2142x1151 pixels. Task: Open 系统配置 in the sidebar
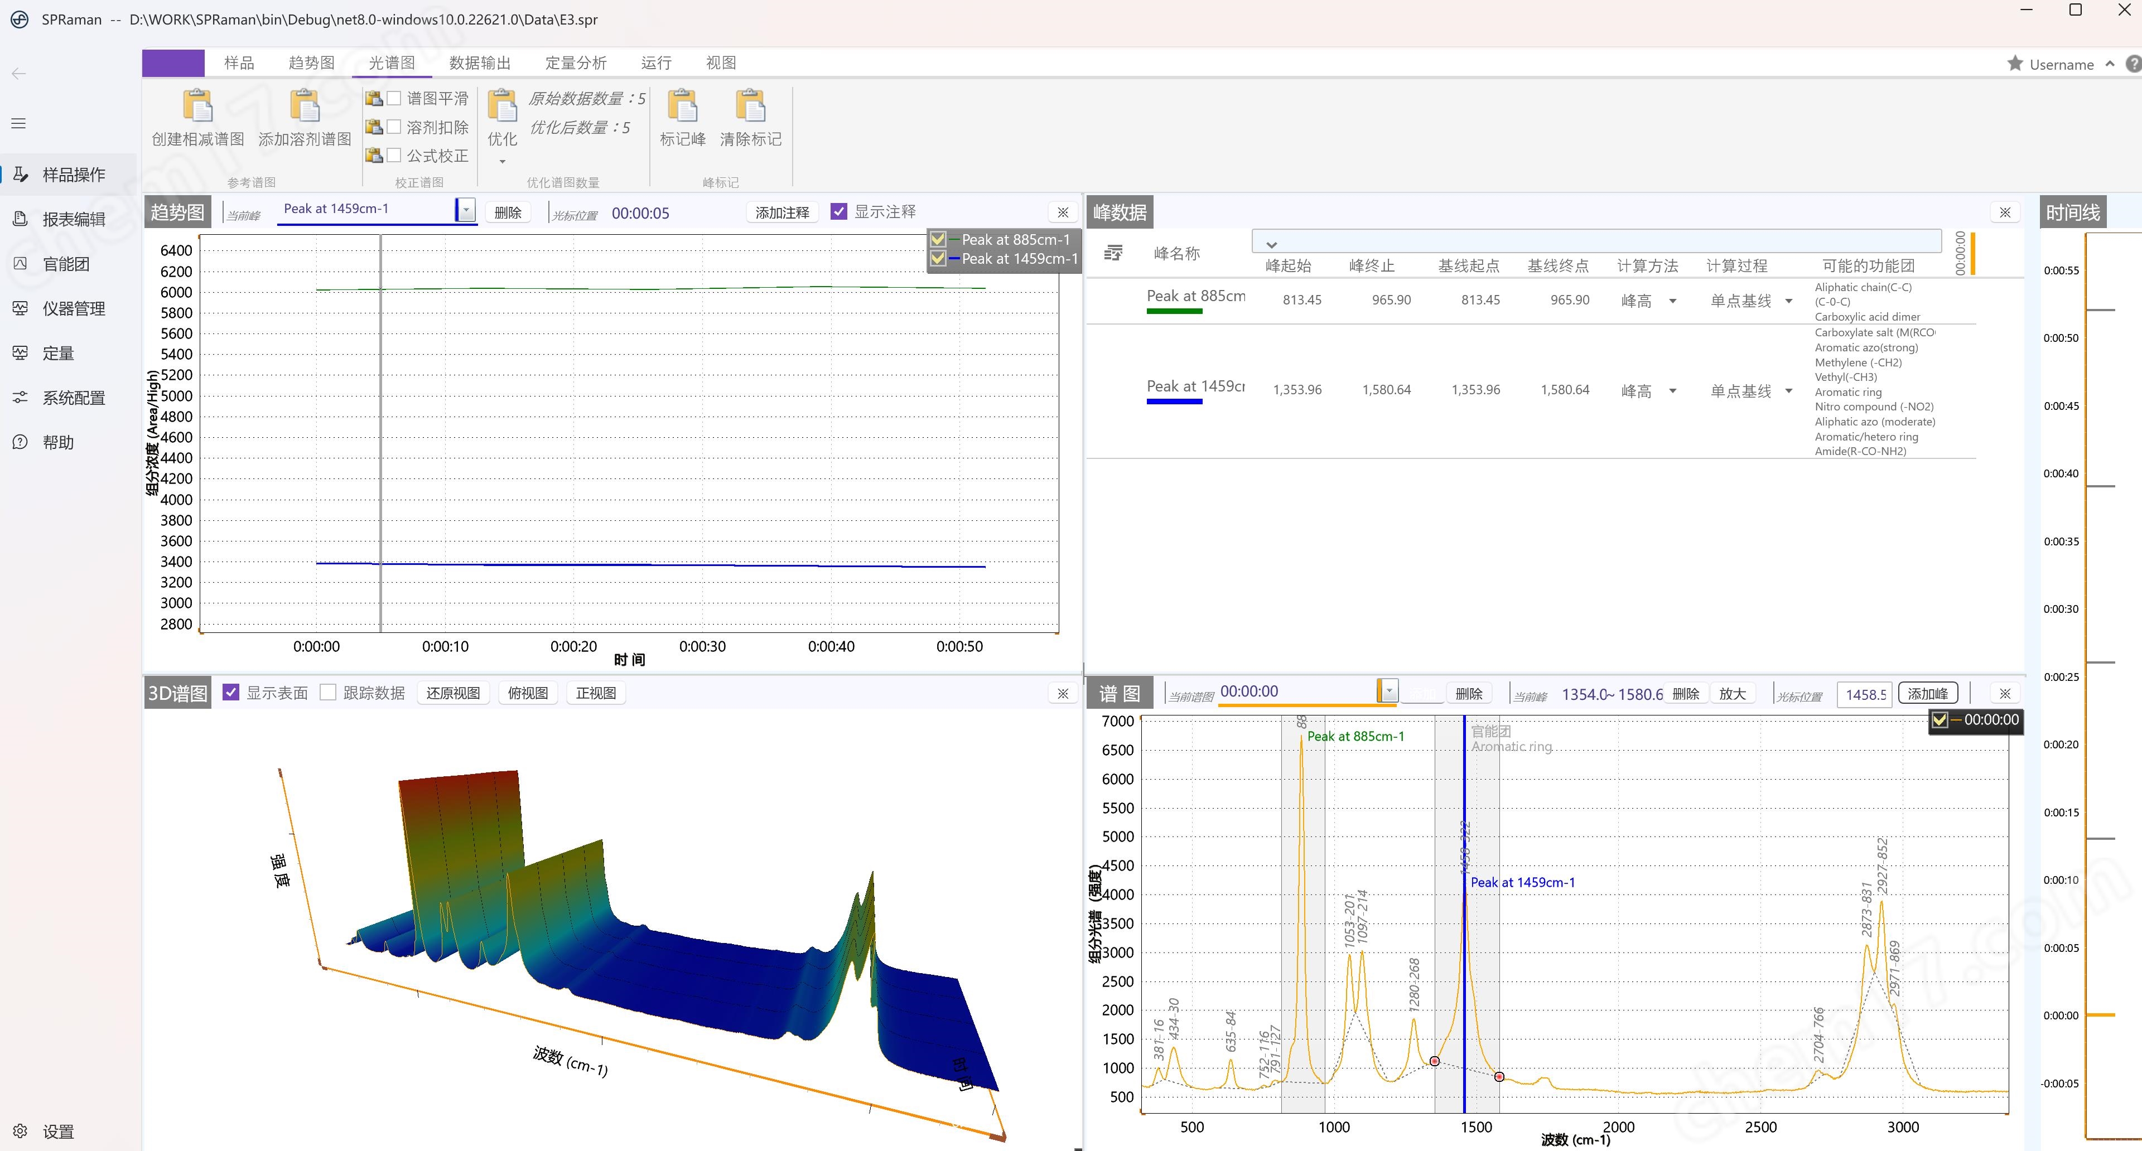pos(68,398)
